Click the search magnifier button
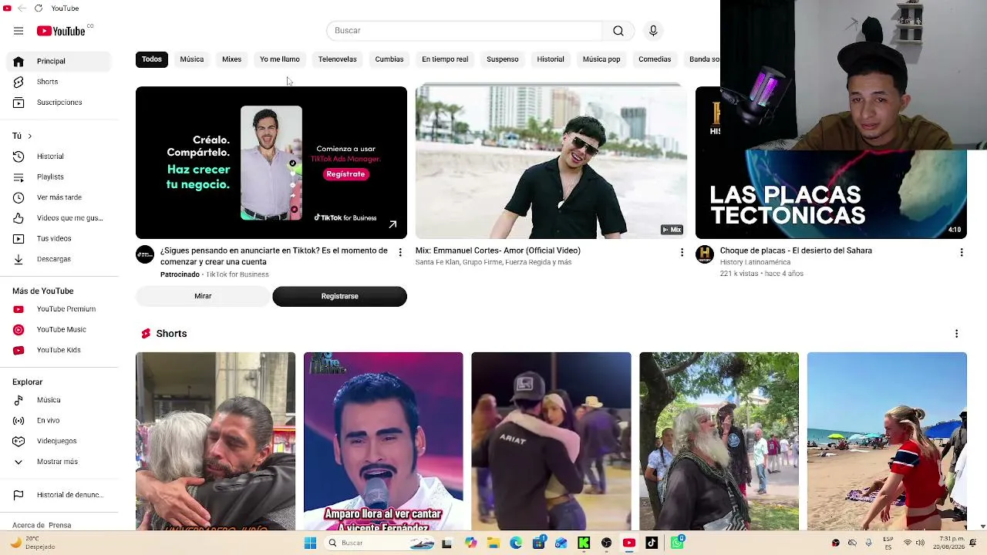 tap(618, 31)
